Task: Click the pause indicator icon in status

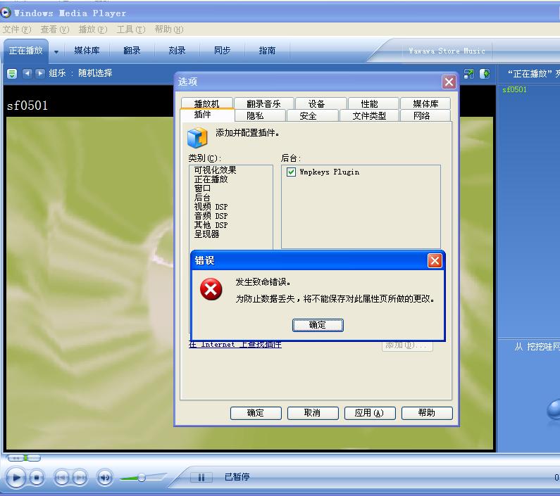Action: click(x=201, y=477)
